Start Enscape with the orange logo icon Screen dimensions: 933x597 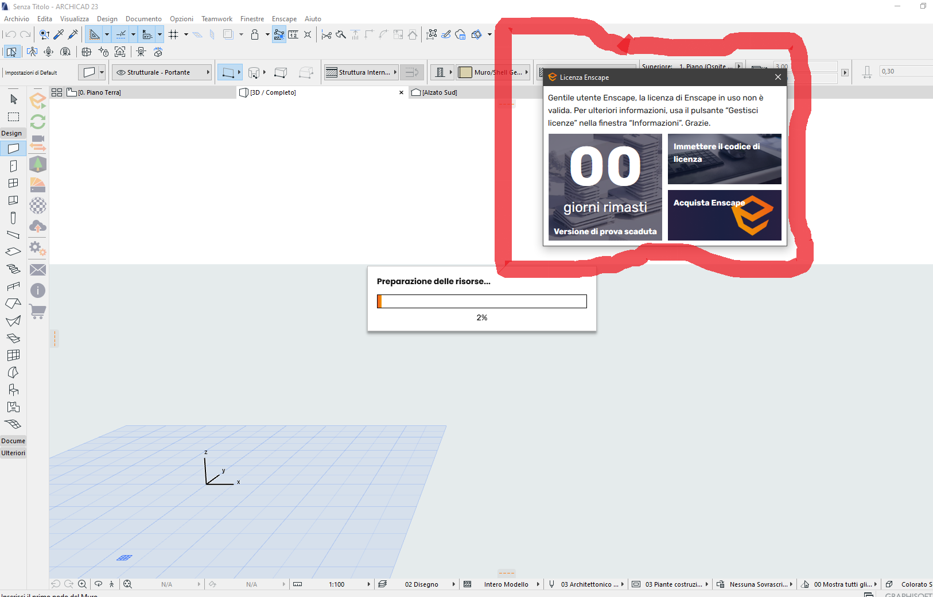38,101
